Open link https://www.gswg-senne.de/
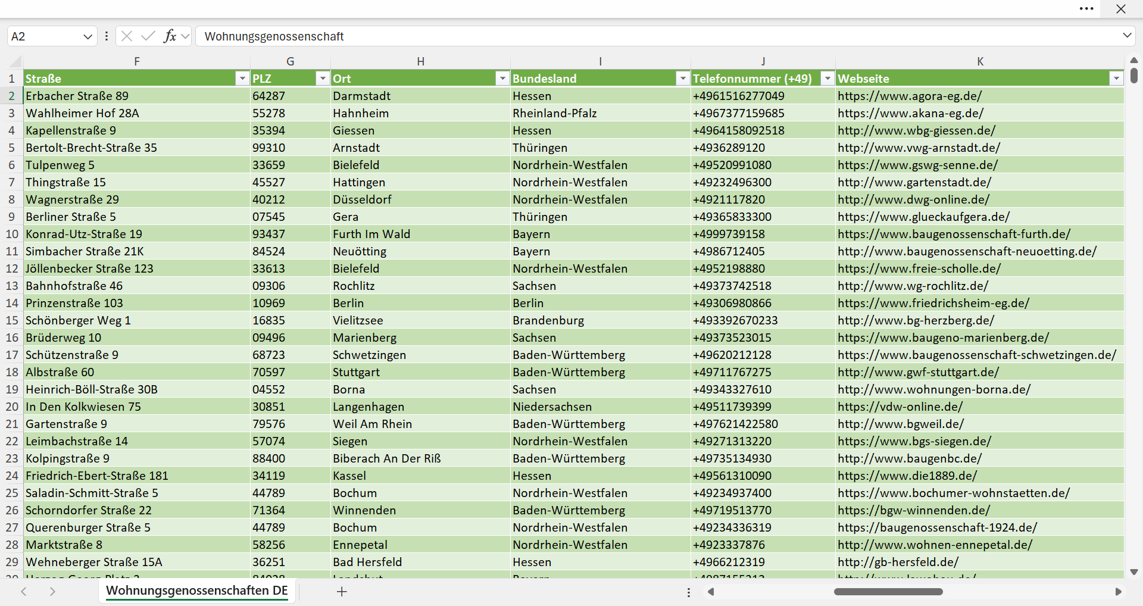This screenshot has height=606, width=1143. [917, 165]
